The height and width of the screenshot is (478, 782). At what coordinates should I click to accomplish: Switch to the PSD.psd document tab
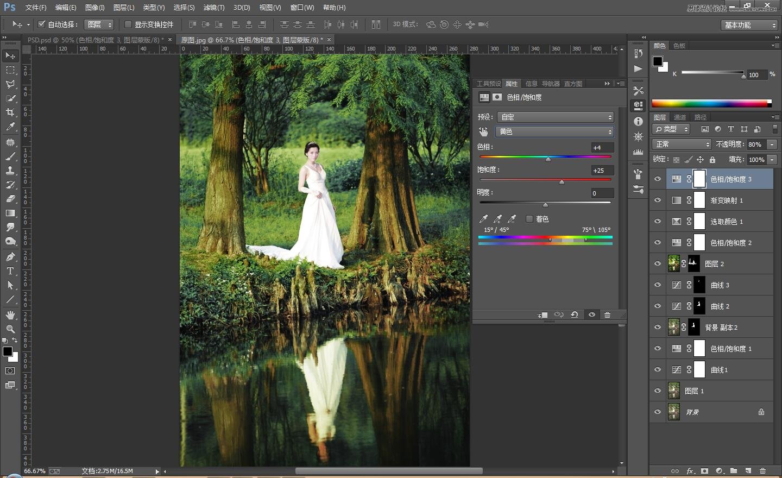click(95, 40)
